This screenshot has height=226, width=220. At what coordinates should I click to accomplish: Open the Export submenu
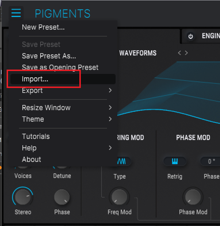[63, 91]
